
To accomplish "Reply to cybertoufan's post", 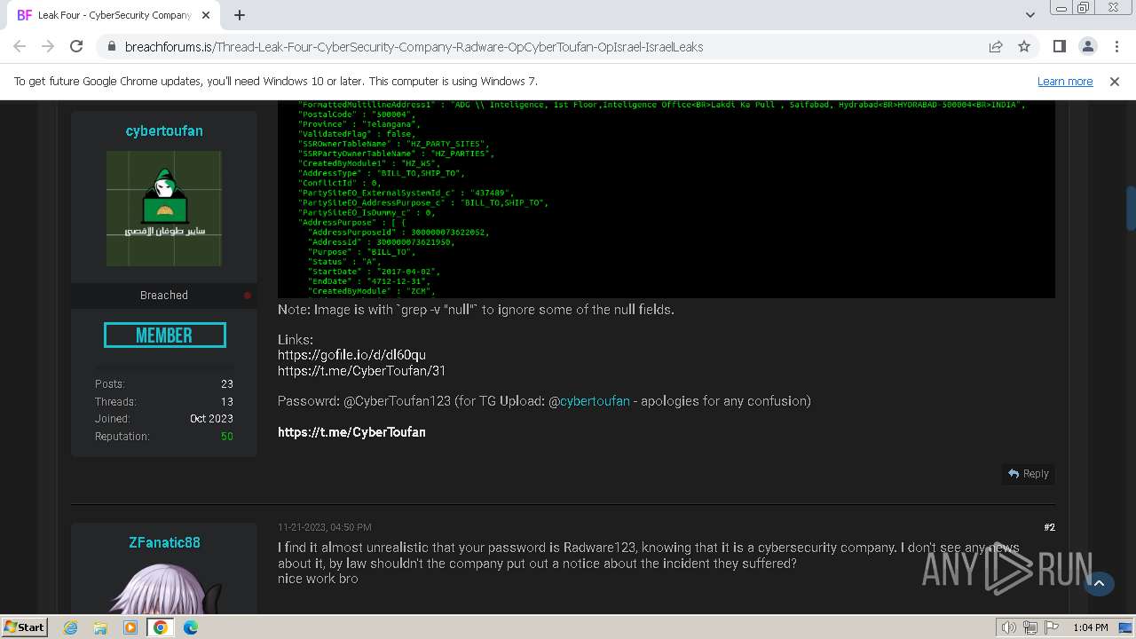I will (x=1028, y=474).
